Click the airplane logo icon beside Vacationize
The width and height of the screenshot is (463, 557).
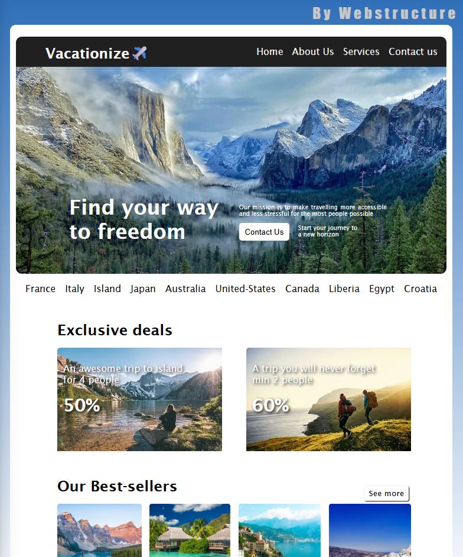point(139,53)
